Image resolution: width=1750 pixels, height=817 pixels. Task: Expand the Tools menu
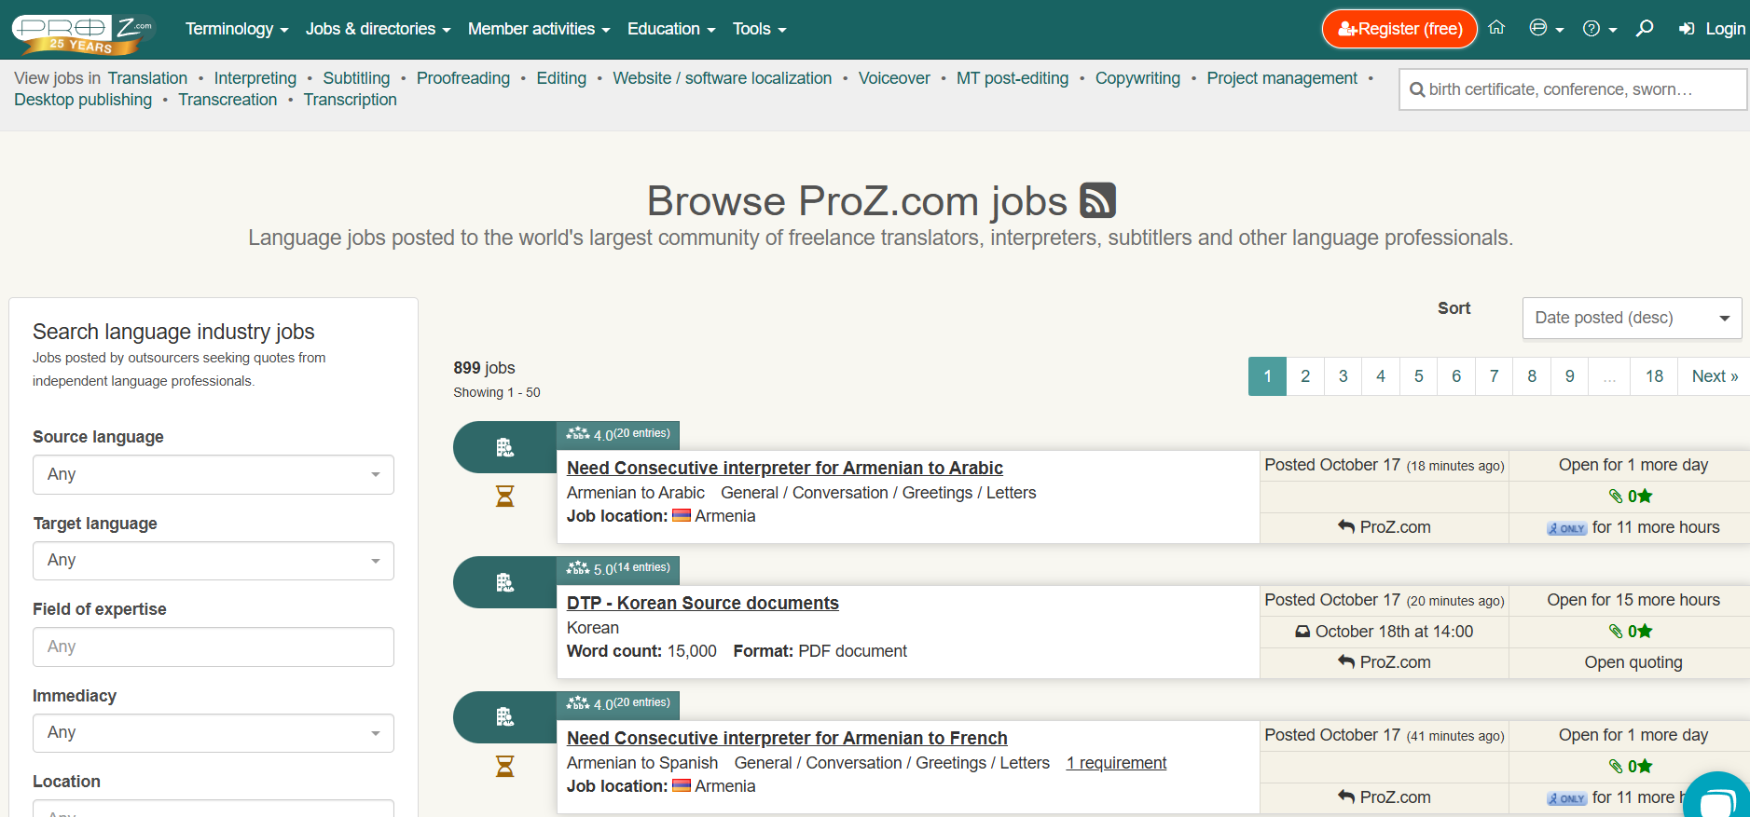click(759, 29)
